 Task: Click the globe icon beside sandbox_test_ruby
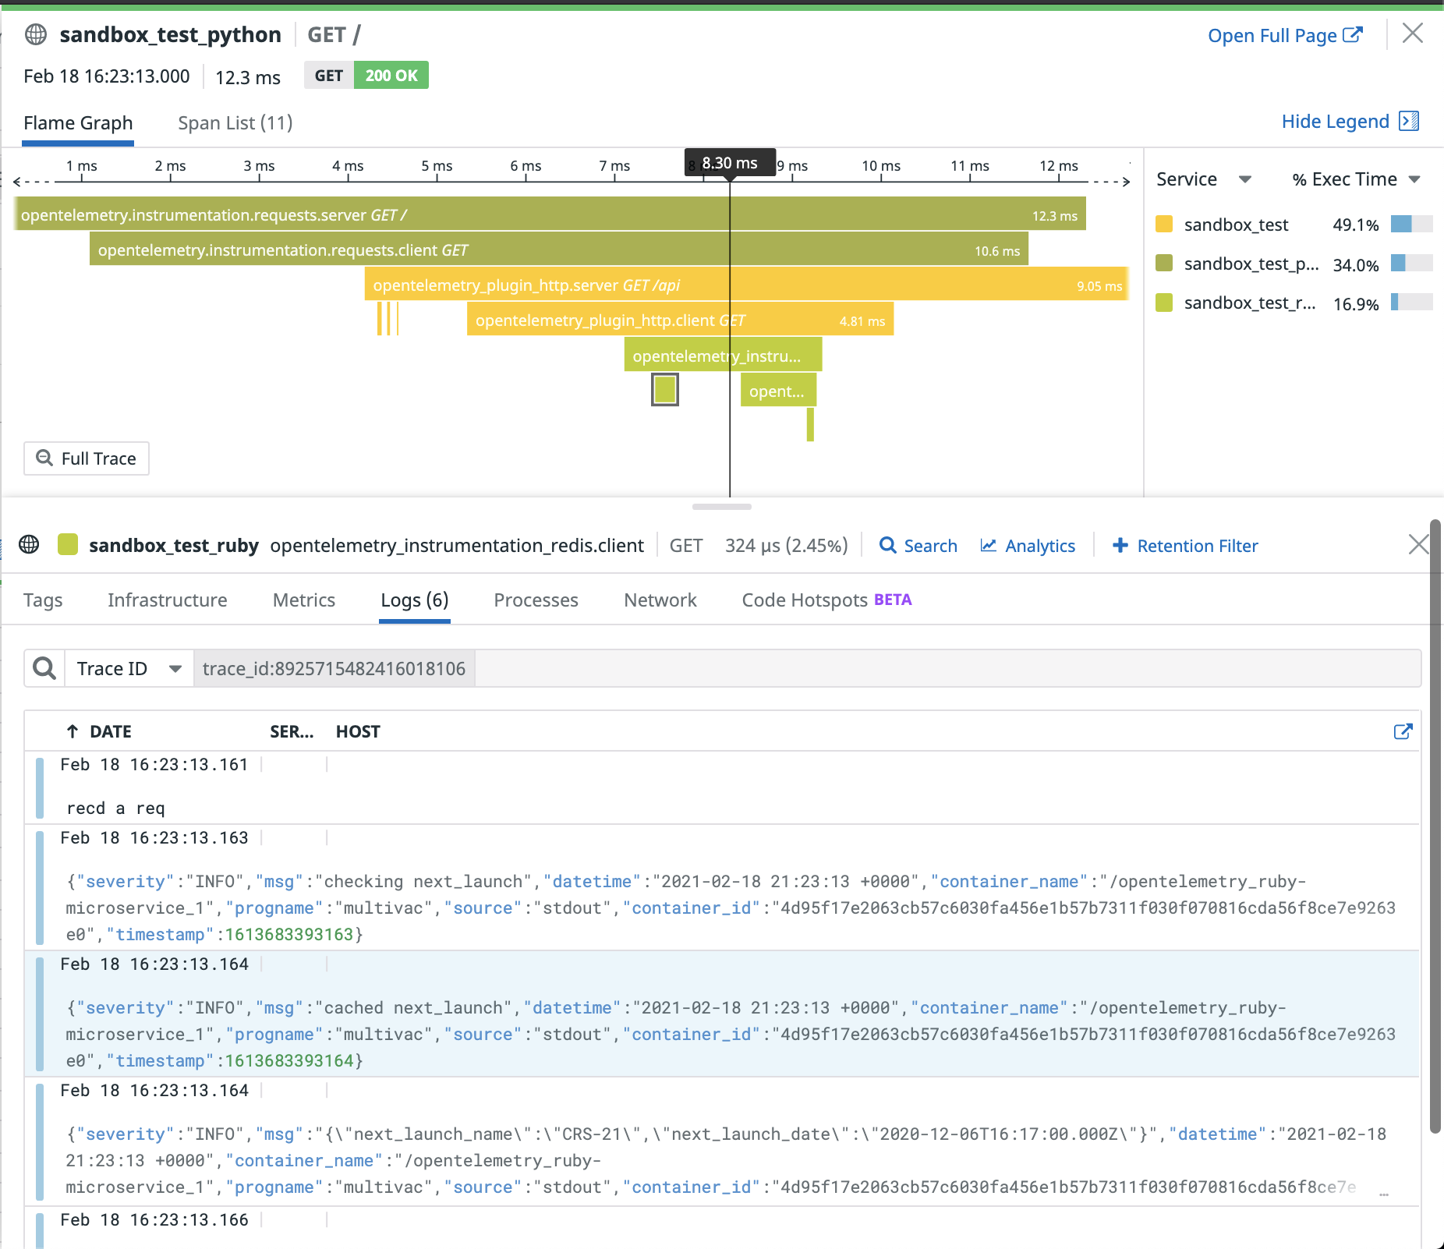[29, 544]
